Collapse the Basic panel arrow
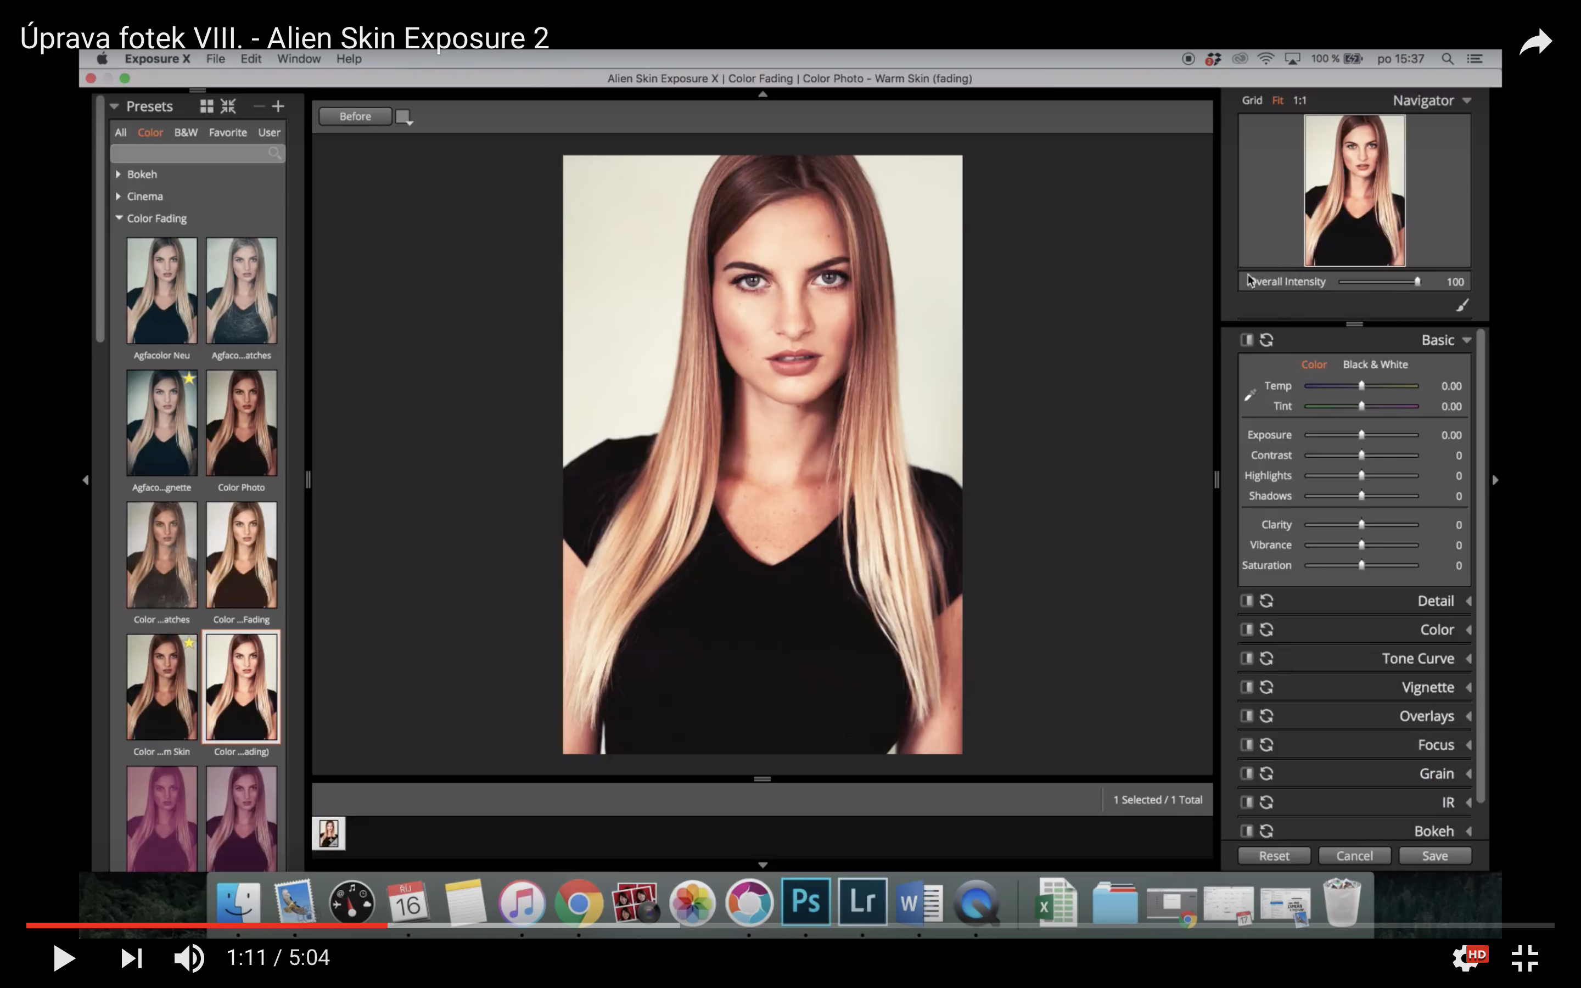 [x=1467, y=340]
